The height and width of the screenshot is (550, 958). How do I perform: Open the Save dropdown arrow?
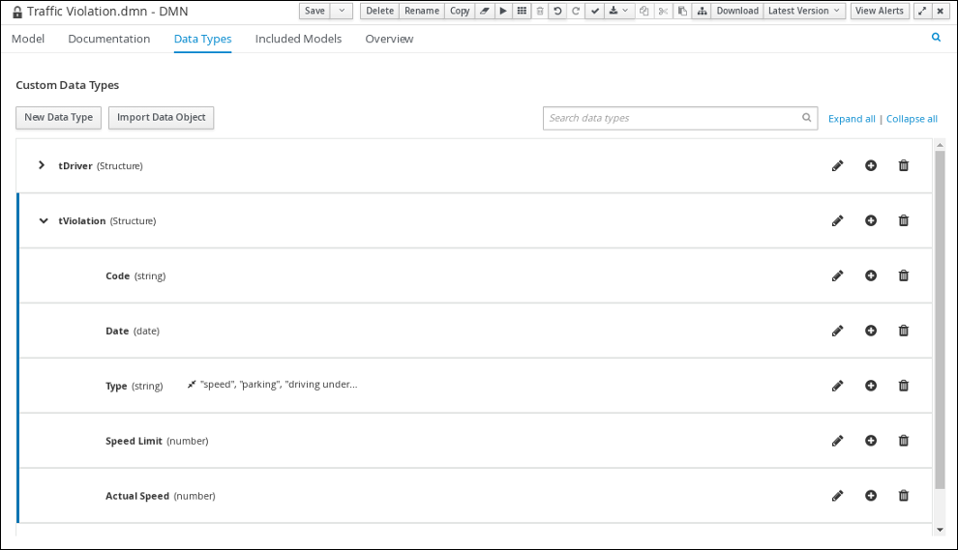(x=343, y=11)
